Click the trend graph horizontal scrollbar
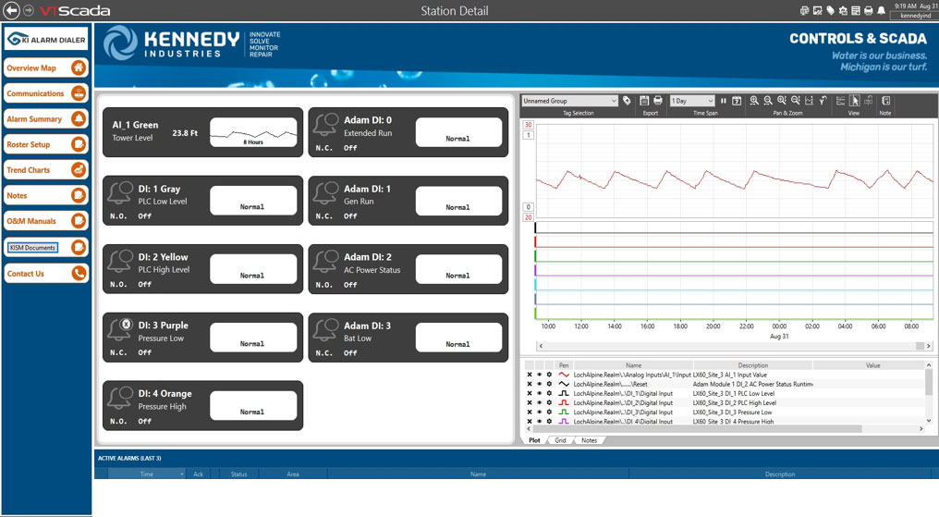Viewport: 939px width, 517px height. click(730, 346)
